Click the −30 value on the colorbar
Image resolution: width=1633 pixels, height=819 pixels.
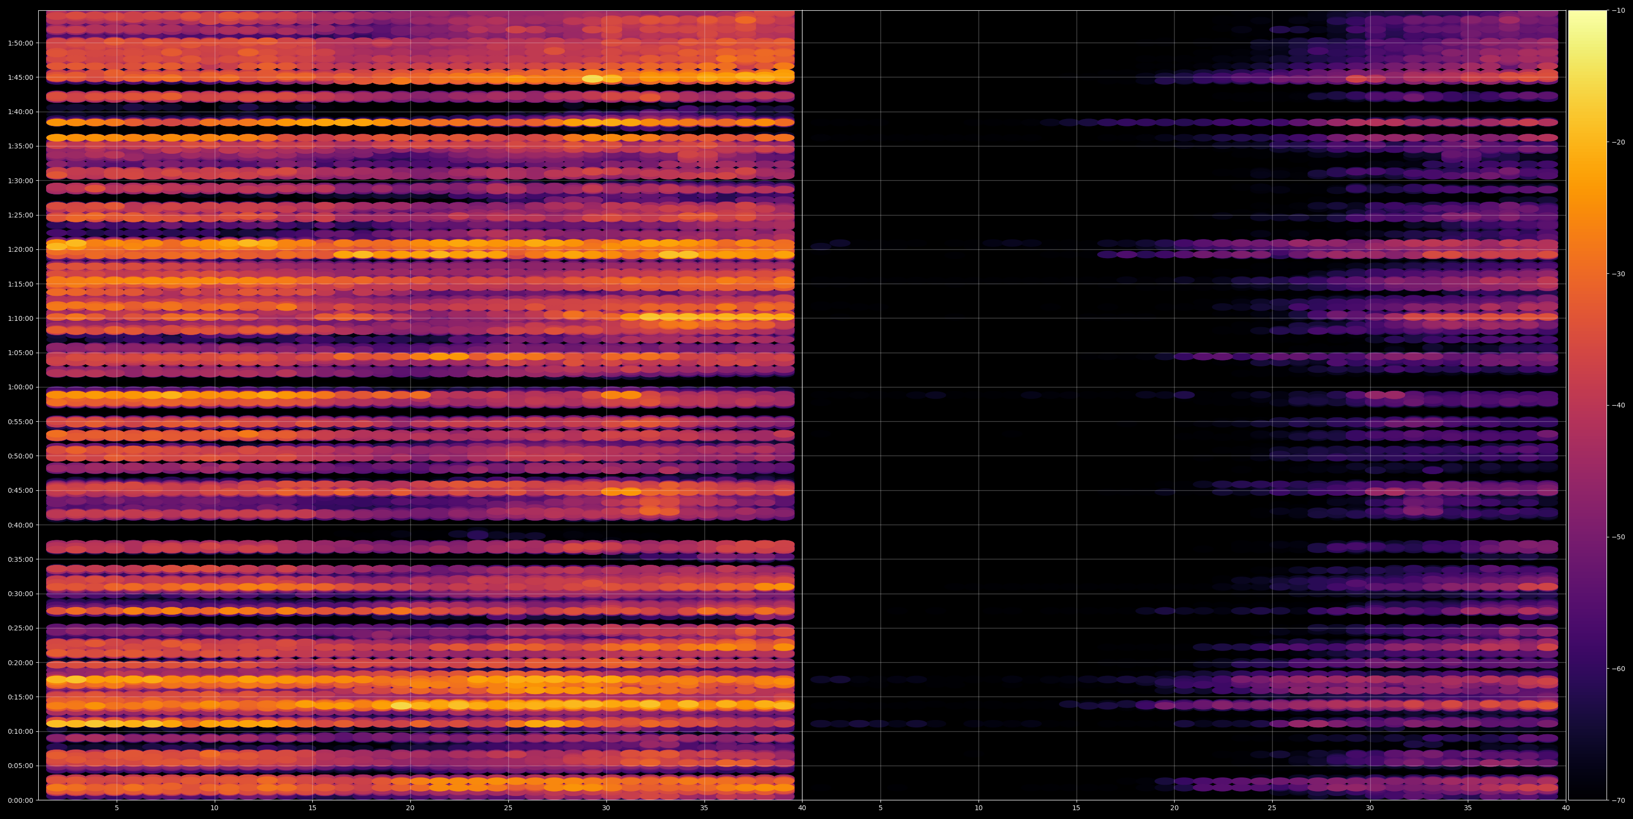(1618, 274)
